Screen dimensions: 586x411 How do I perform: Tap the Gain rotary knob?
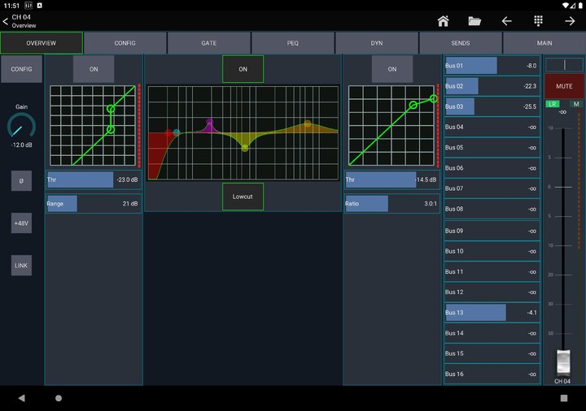click(21, 128)
